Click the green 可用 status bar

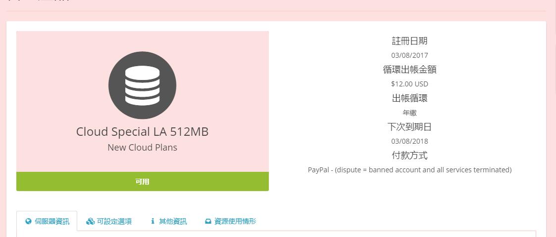pyautogui.click(x=143, y=181)
